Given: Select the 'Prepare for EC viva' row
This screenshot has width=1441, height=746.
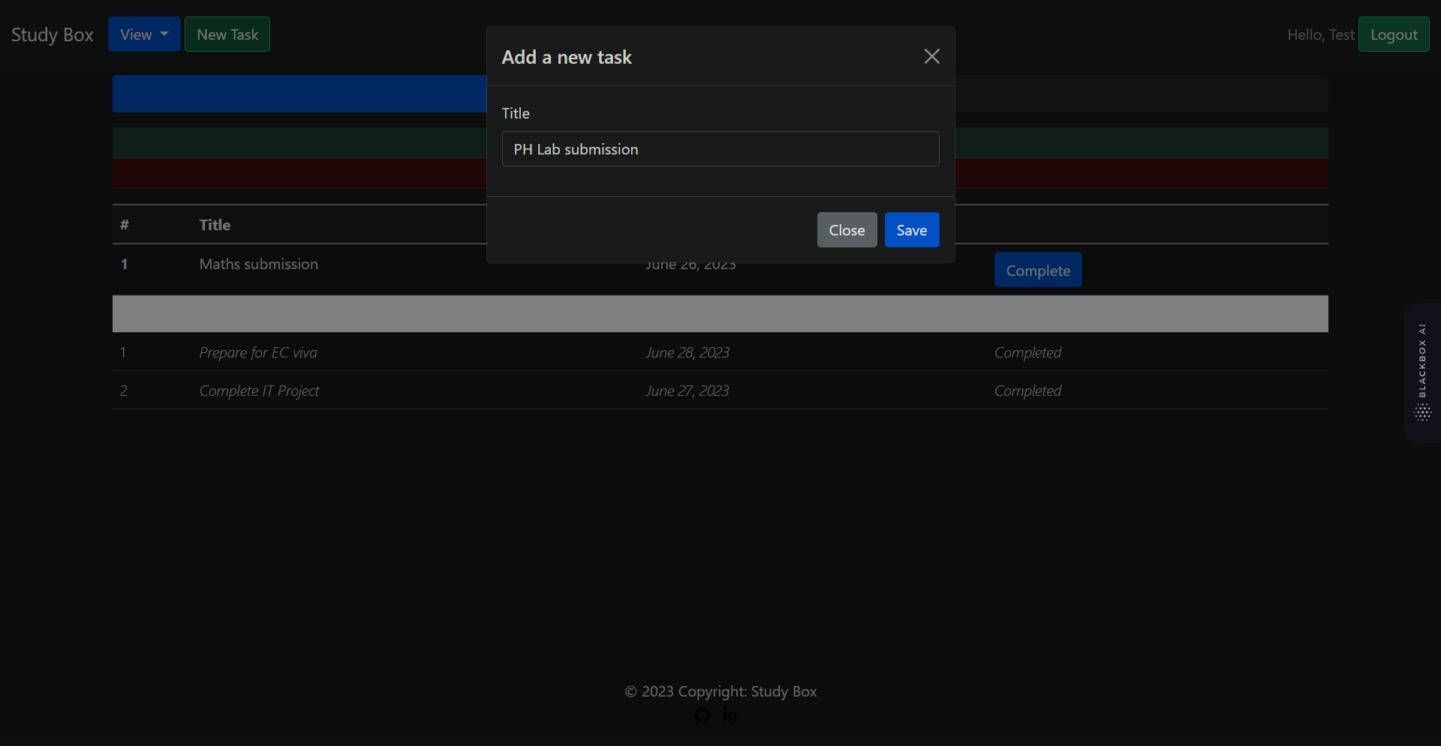Looking at the screenshot, I should [x=257, y=352].
